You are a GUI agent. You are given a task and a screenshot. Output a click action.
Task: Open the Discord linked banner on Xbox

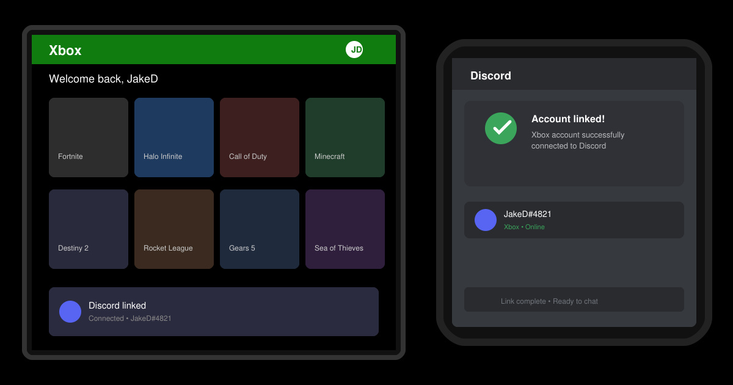click(x=214, y=312)
